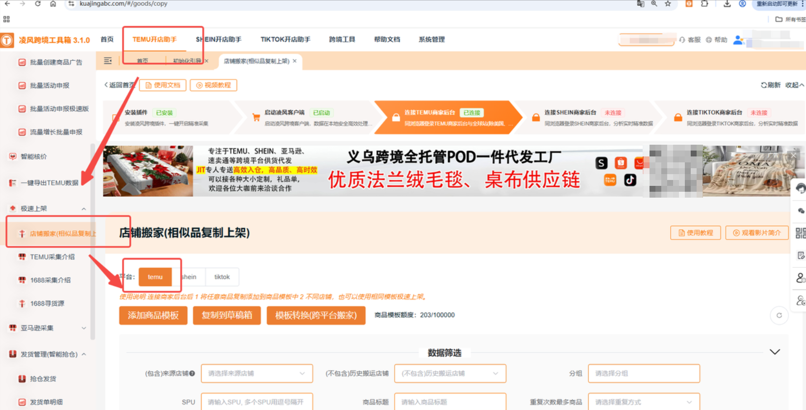Open the 帮助文档 top menu
Image resolution: width=806 pixels, height=410 pixels.
tap(387, 39)
